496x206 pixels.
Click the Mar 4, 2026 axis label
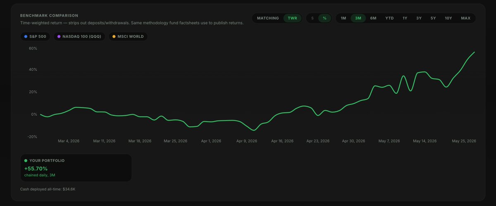point(68,141)
